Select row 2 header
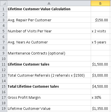 (4, 14)
